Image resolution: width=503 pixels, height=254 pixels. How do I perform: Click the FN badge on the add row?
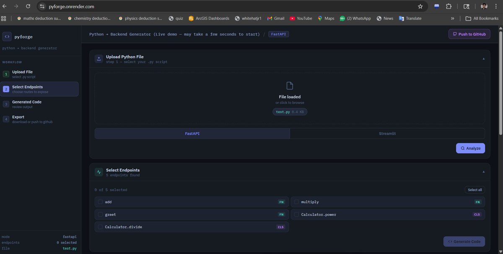pos(281,202)
